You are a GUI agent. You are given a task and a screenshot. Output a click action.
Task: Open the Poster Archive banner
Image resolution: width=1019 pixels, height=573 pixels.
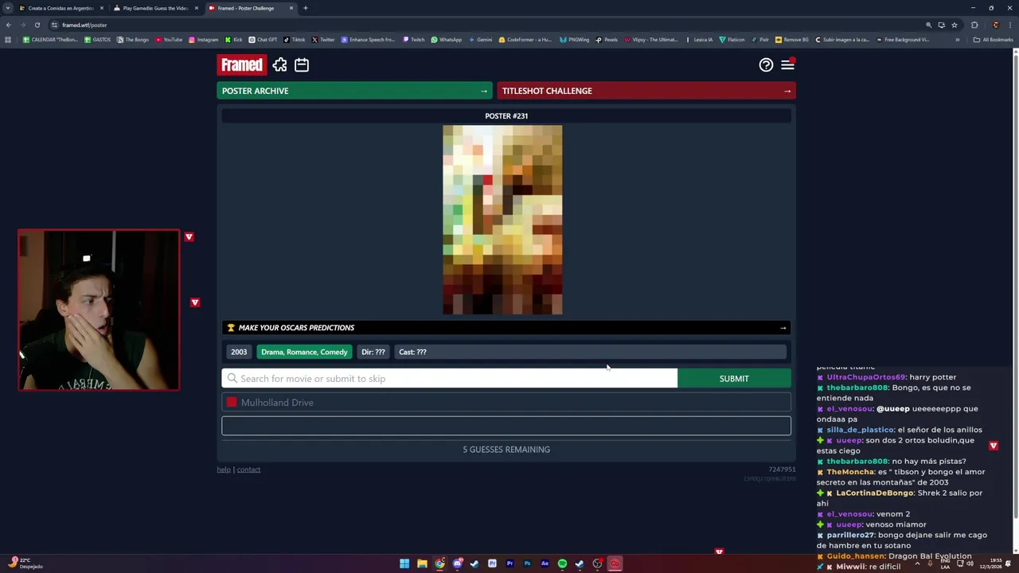click(x=354, y=91)
